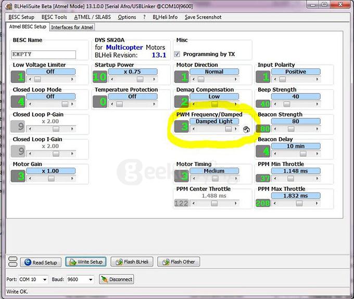354x299 pixels.
Task: Select the Atmel BESC Setup tab
Action: click(28, 26)
